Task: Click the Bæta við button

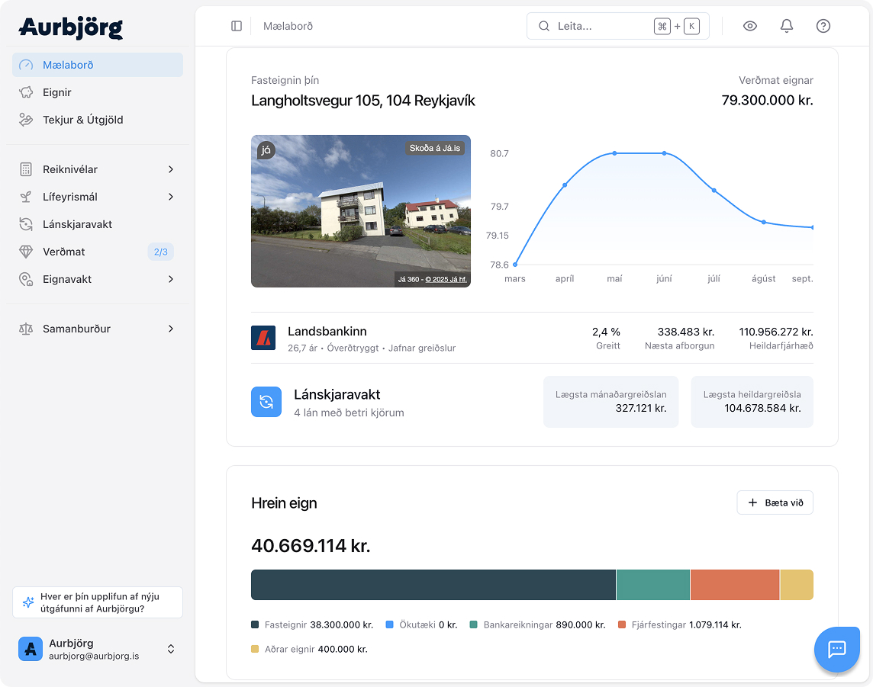Action: 775,502
